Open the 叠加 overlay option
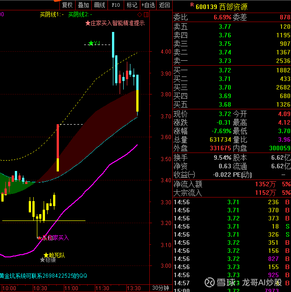Screen dimensions: 291x292 pos(83,5)
